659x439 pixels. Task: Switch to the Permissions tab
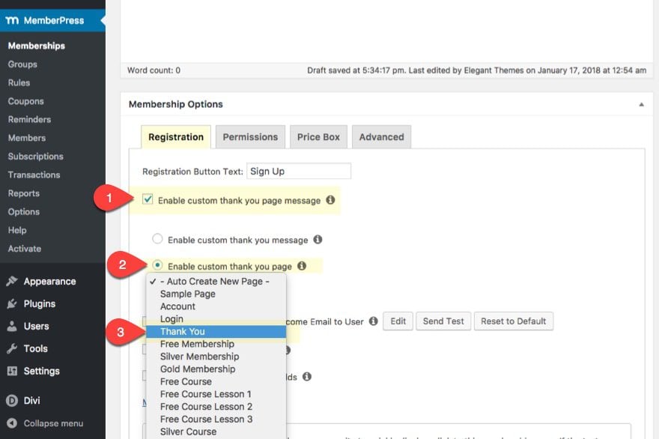(x=250, y=137)
